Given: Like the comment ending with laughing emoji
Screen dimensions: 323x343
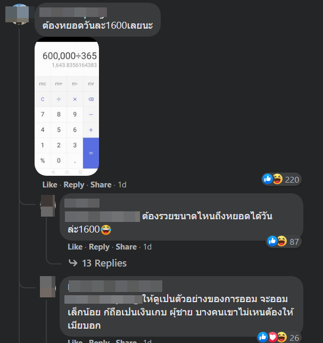Looking at the screenshot, I should pyautogui.click(x=75, y=247).
